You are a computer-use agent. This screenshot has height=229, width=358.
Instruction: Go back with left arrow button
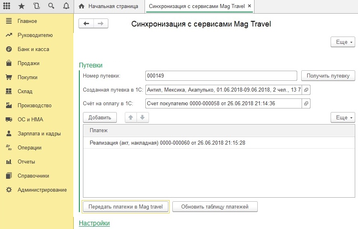[86, 23]
